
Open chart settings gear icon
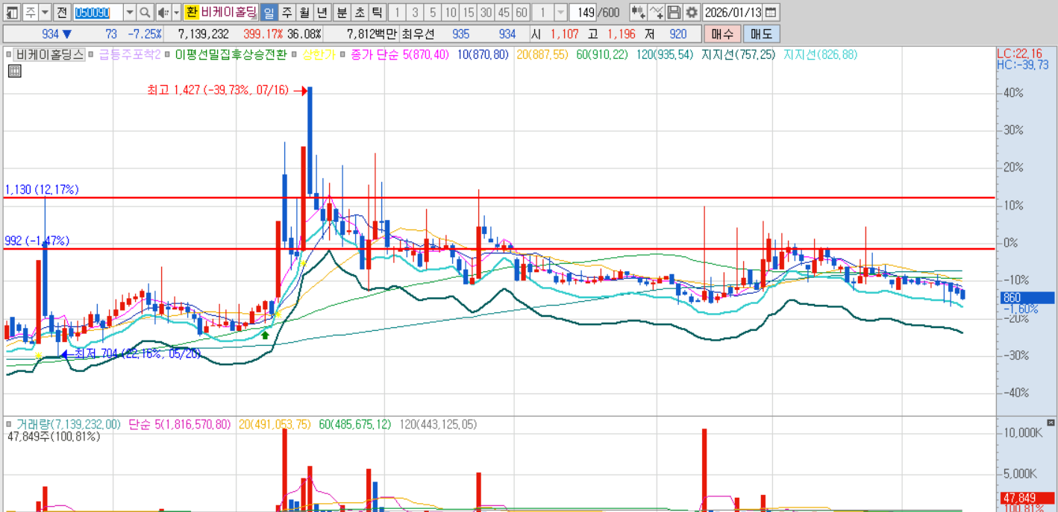(x=692, y=12)
